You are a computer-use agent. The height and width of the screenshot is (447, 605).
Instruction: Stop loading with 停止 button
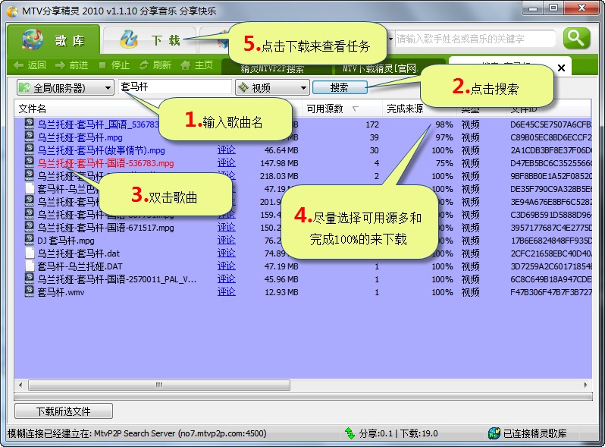(114, 65)
